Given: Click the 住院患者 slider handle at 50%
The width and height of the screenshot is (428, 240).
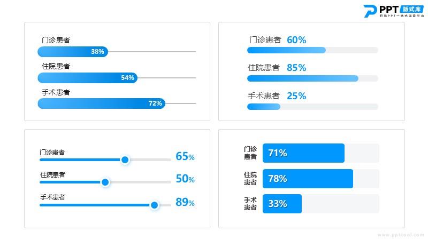Looking at the screenshot, I should point(105,182).
